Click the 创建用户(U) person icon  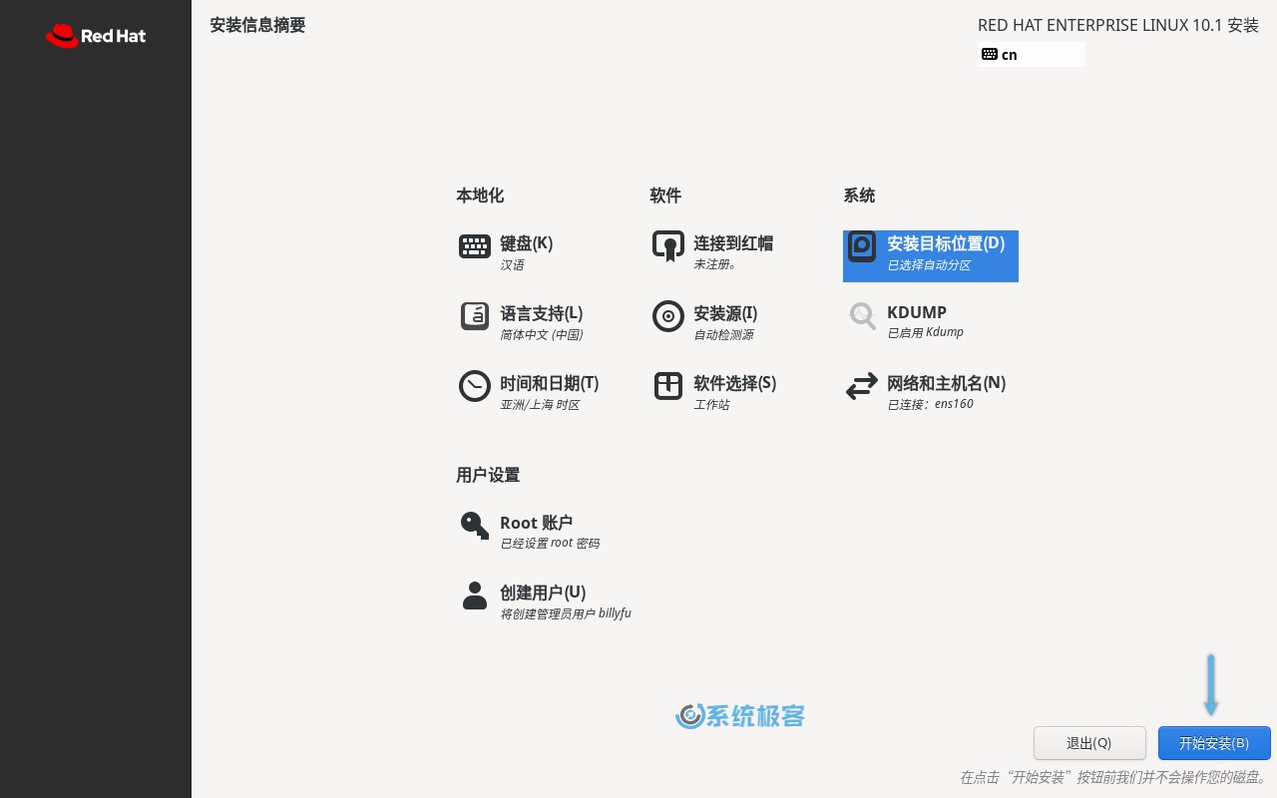(x=475, y=596)
